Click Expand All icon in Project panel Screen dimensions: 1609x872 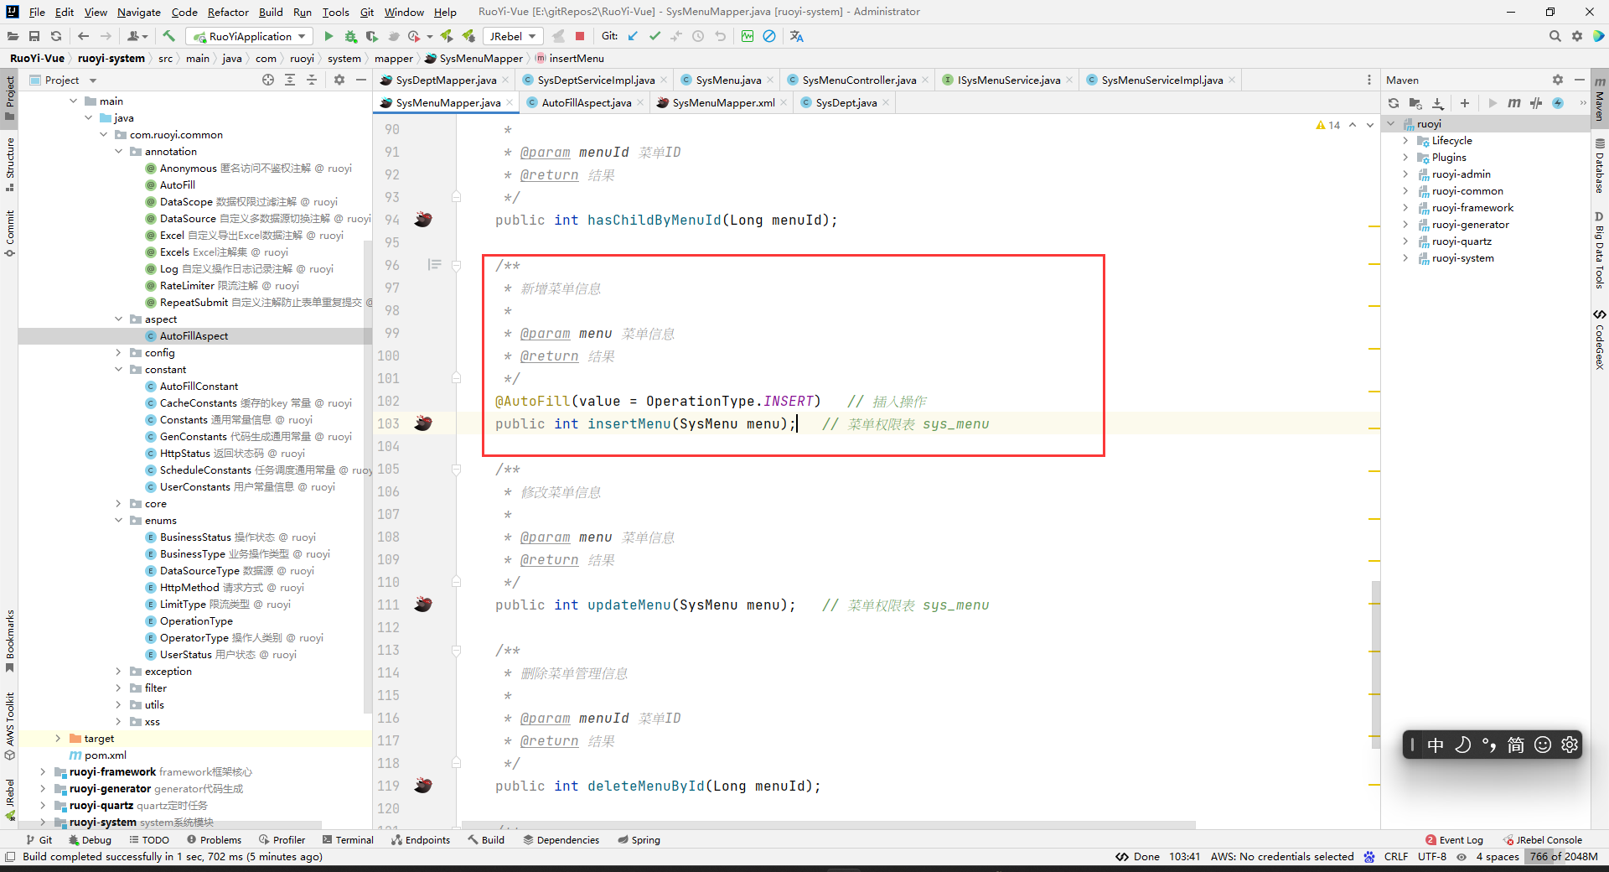pyautogui.click(x=290, y=80)
